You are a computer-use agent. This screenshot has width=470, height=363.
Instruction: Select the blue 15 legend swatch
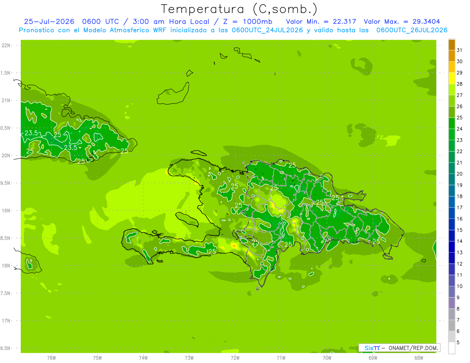click(x=452, y=224)
